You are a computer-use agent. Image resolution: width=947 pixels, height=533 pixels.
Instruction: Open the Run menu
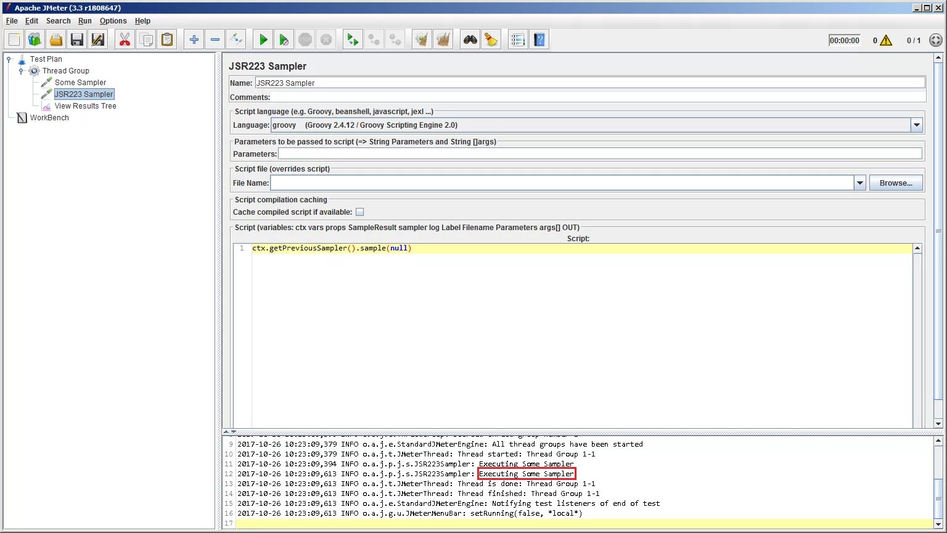coord(85,21)
